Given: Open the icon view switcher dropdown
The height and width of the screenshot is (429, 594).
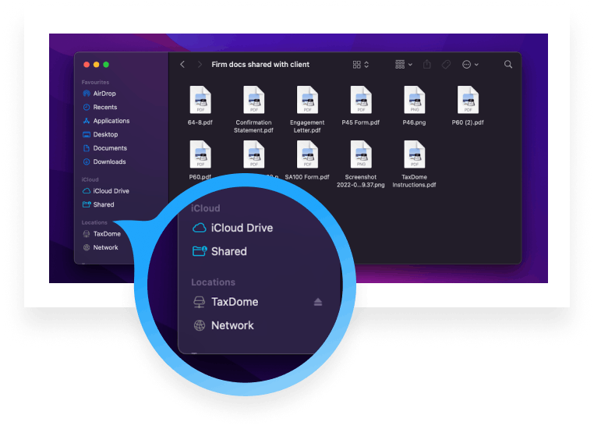Looking at the screenshot, I should [360, 65].
